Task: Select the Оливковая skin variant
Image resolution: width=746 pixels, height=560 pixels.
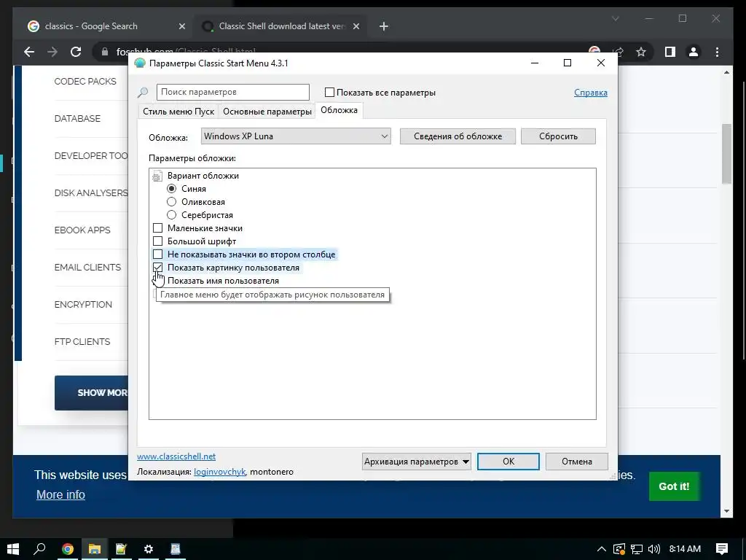Action: click(171, 202)
